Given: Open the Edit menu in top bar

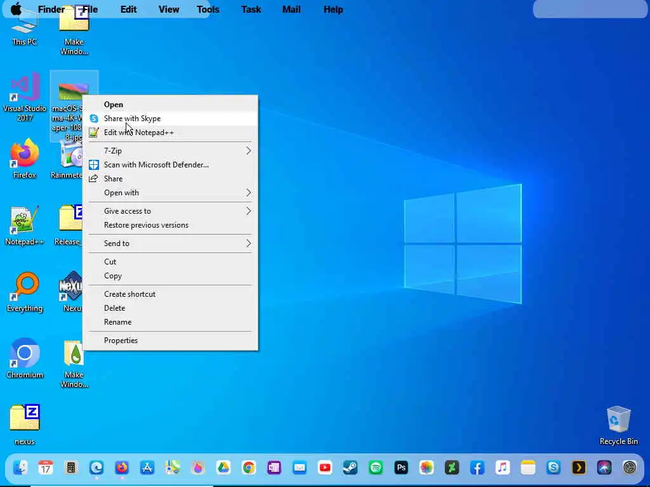Looking at the screenshot, I should point(128,9).
